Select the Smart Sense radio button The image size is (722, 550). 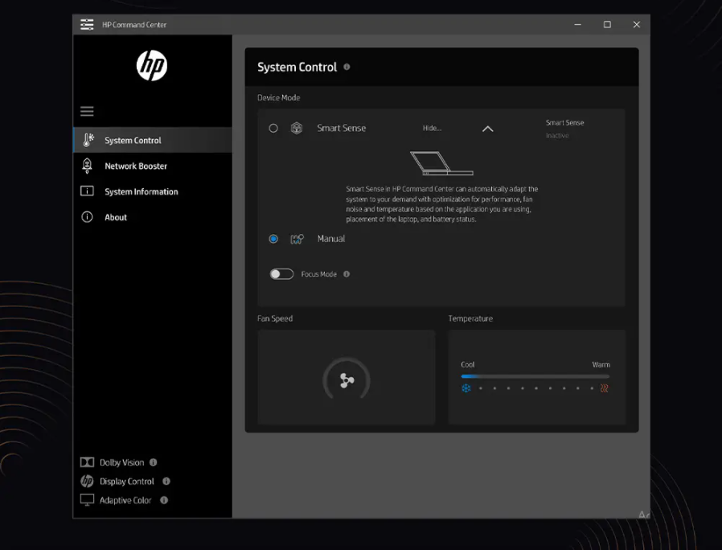pos(273,128)
